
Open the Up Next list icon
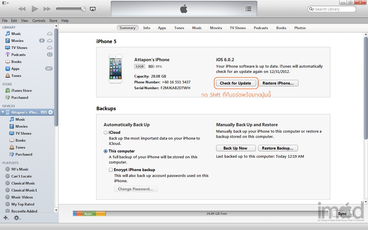(248, 9)
